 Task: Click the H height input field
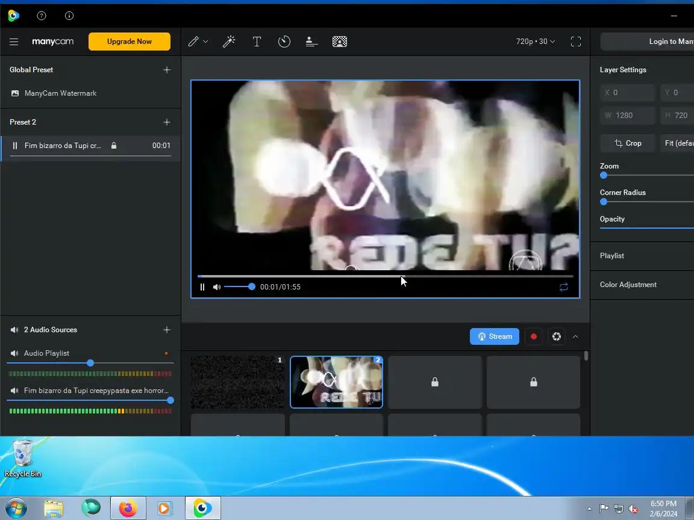677,116
